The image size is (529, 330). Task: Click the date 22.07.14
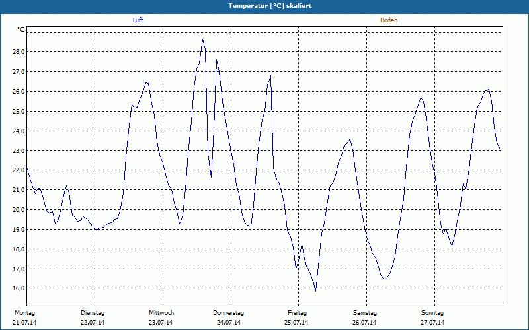(x=93, y=323)
